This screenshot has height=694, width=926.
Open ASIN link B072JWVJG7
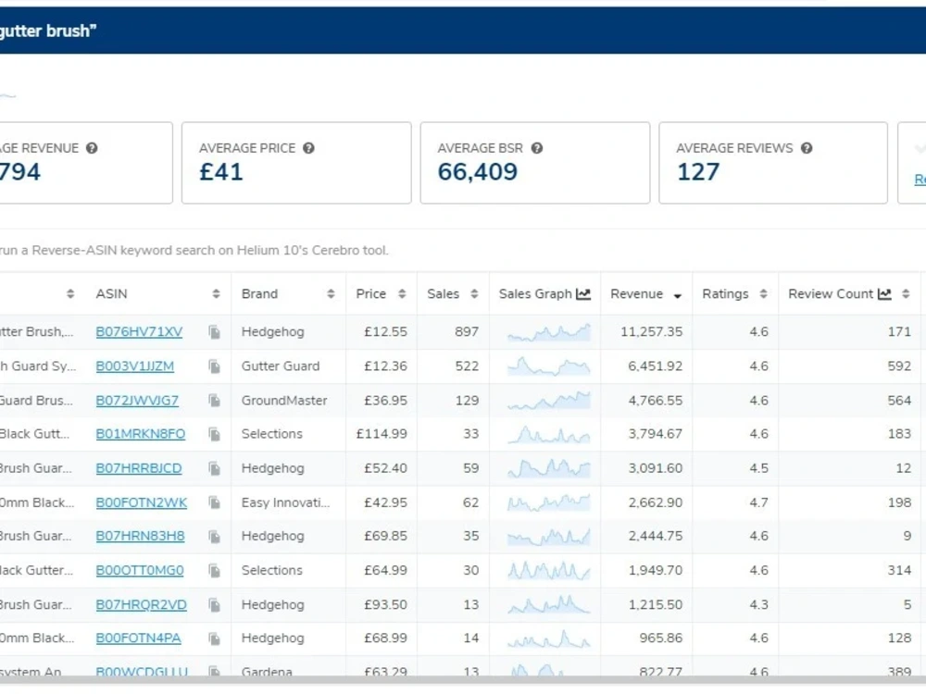pyautogui.click(x=137, y=400)
